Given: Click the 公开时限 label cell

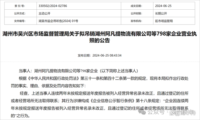Looking at the screenshot, I should tap(137, 13).
